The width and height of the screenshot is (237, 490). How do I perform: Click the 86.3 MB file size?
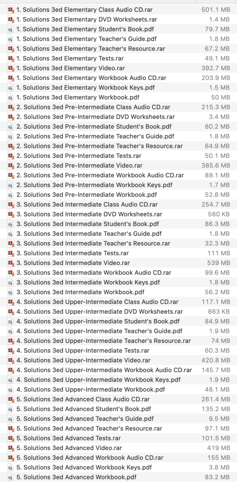click(217, 224)
